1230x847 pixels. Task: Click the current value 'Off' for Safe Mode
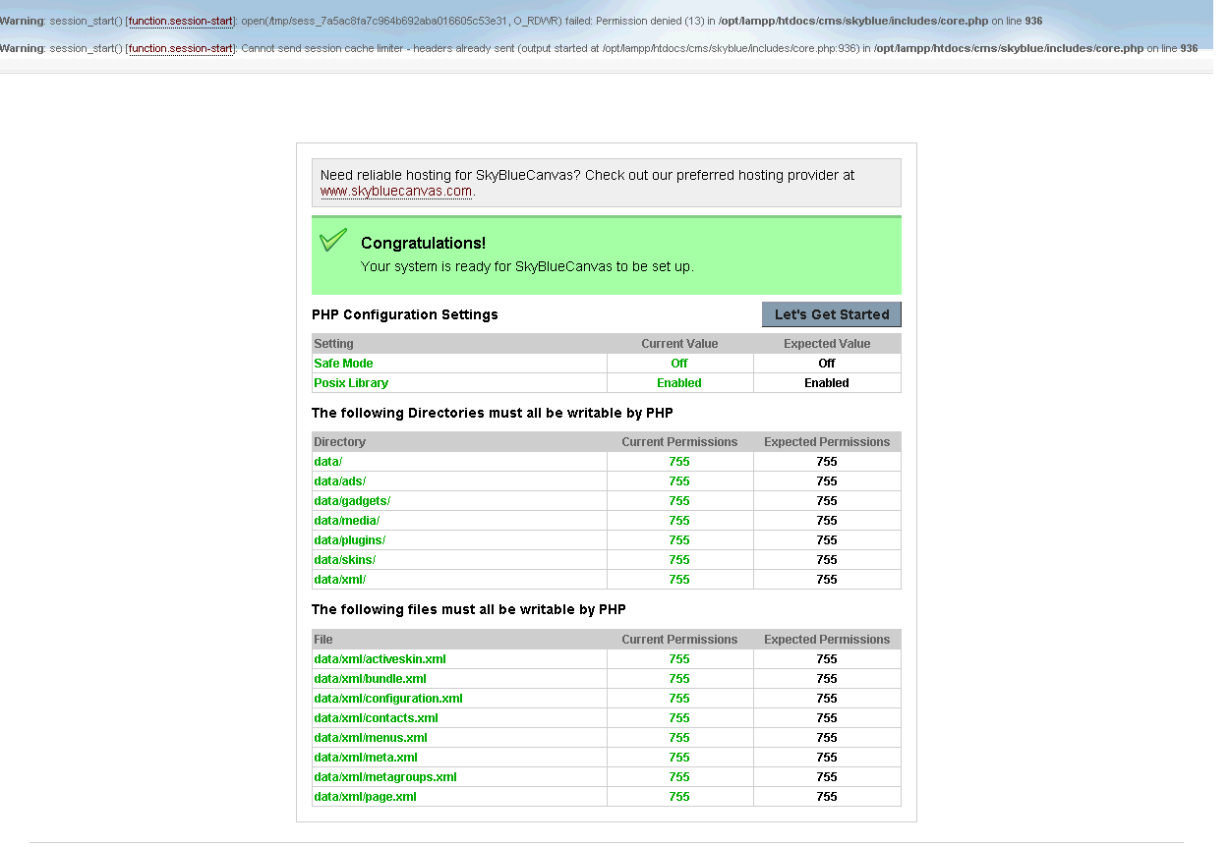pyautogui.click(x=679, y=364)
